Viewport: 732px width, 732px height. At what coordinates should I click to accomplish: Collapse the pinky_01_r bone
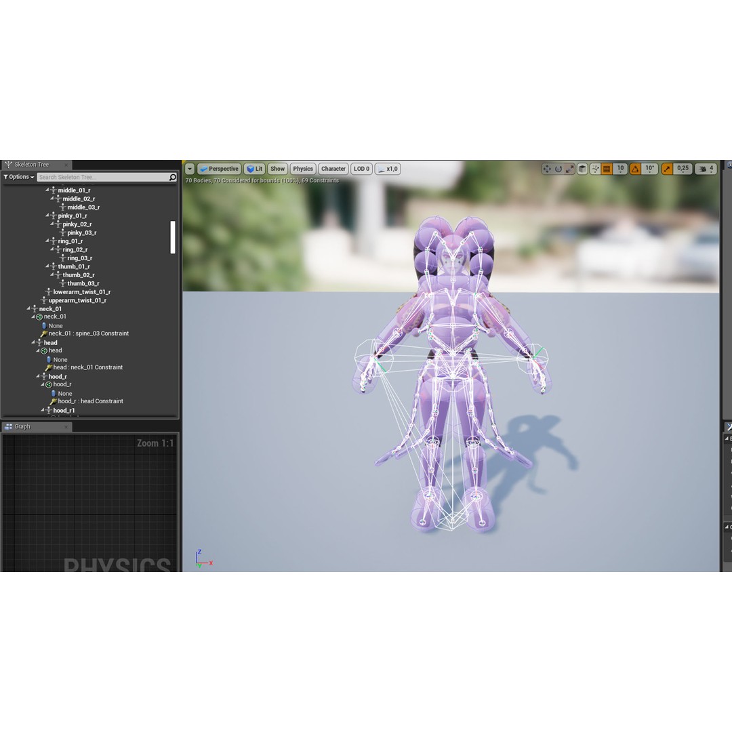point(47,216)
